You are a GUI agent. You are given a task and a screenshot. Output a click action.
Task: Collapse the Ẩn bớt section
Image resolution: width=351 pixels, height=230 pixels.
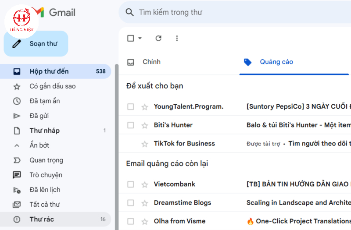pyautogui.click(x=56, y=145)
